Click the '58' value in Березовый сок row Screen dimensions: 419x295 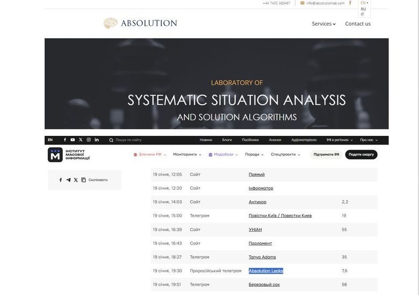[x=344, y=285]
